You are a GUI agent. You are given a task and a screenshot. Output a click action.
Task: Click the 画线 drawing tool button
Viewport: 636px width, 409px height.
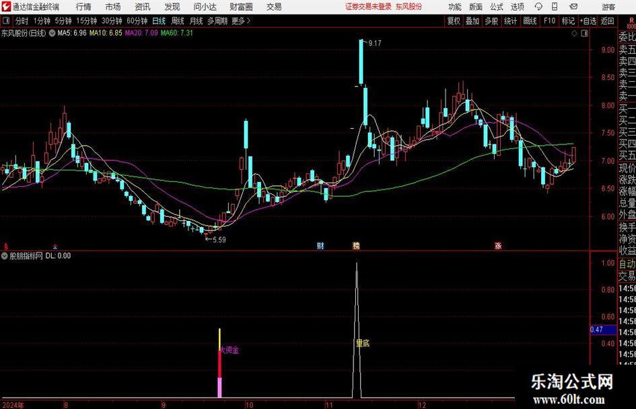pyautogui.click(x=530, y=21)
